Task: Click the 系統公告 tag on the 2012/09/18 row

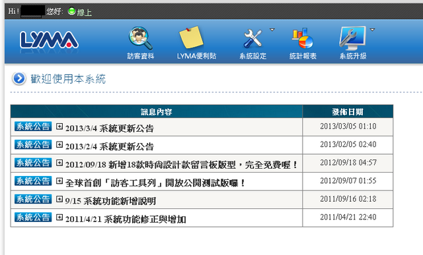Action: pyautogui.click(x=33, y=163)
